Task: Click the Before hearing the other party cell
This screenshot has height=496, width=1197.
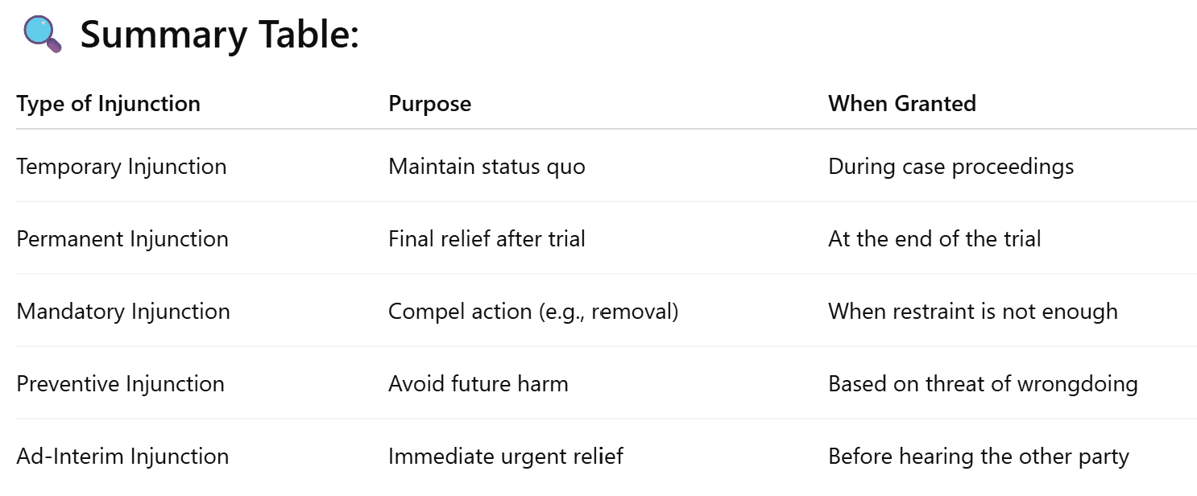Action: click(979, 457)
